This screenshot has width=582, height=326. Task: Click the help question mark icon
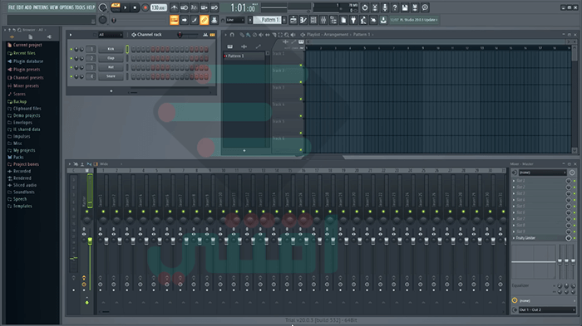[395, 7]
